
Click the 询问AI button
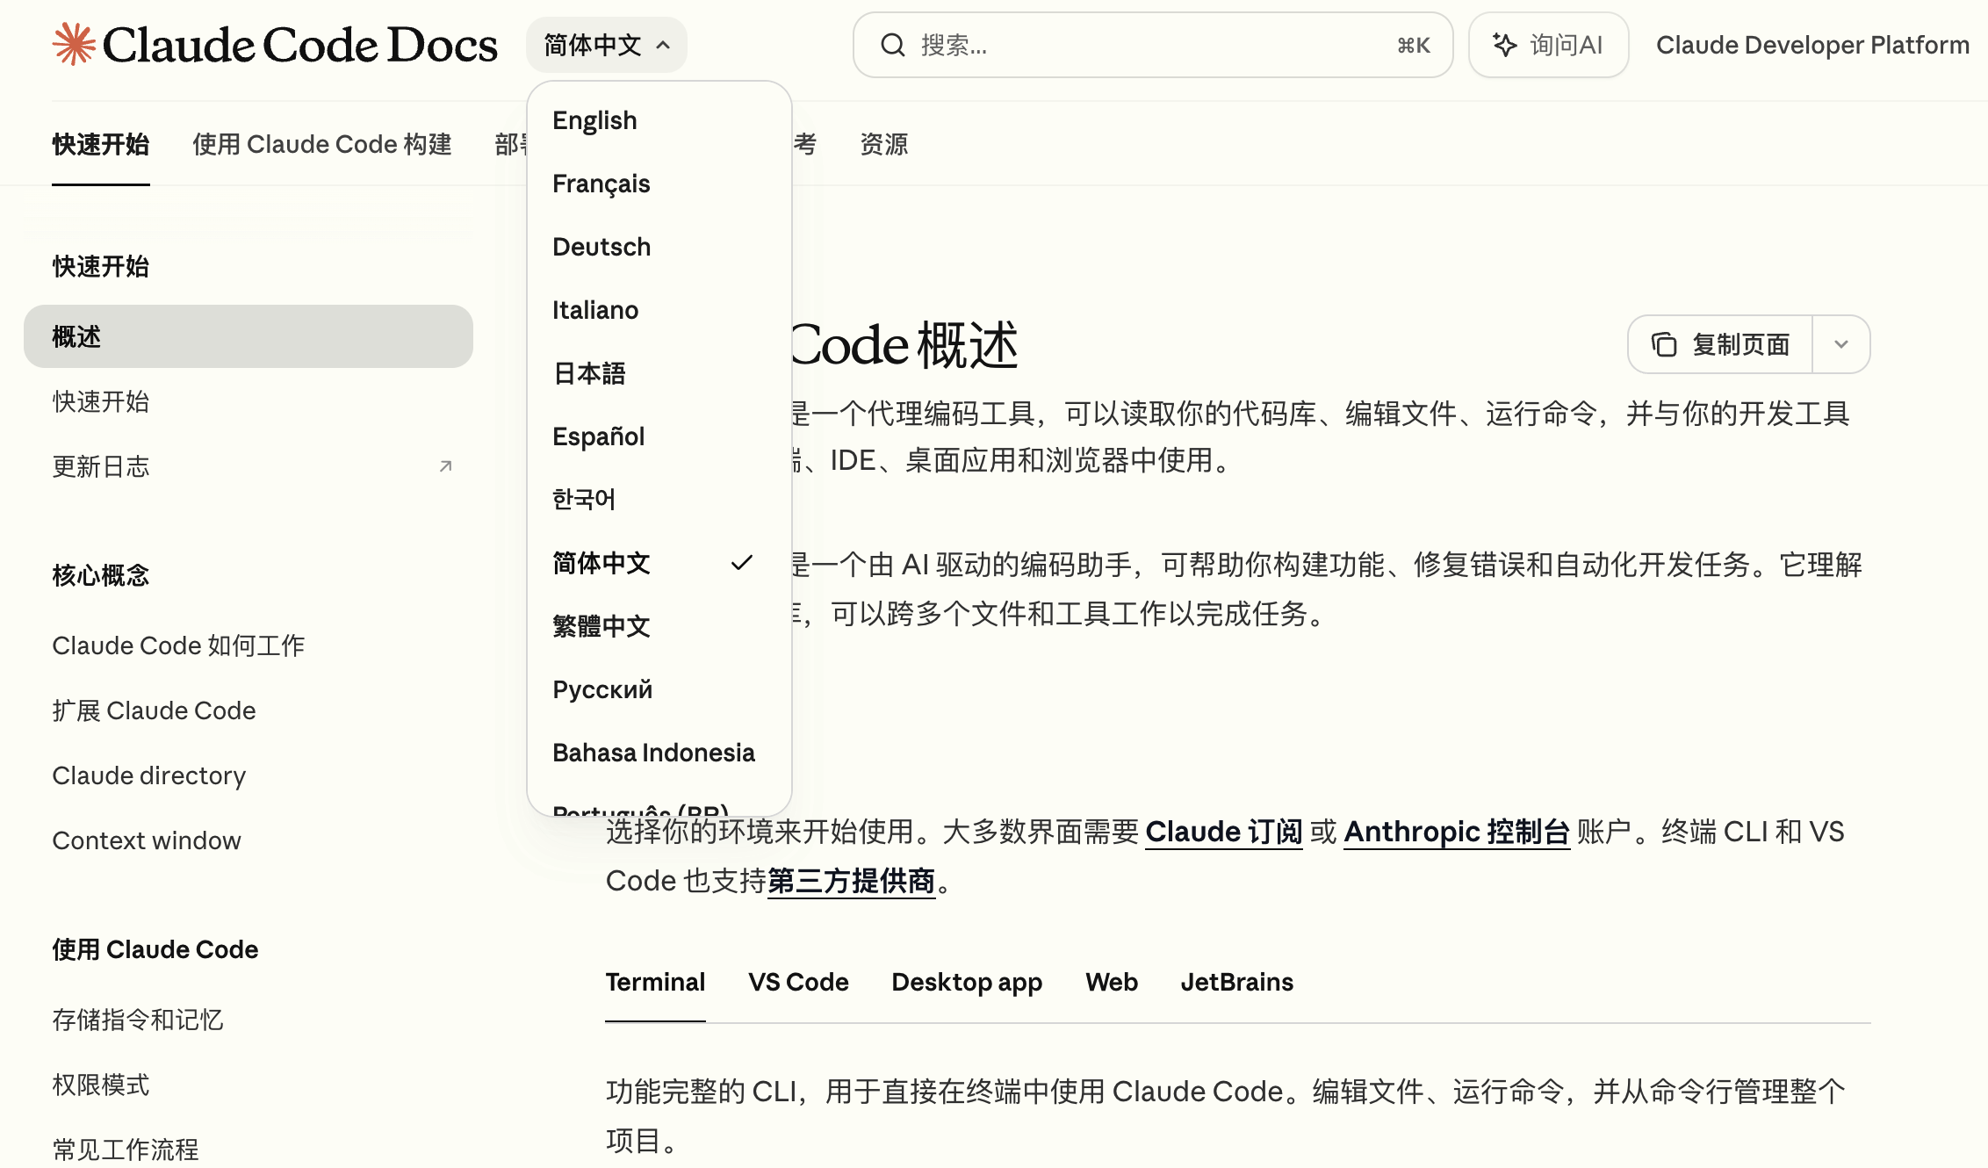point(1548,45)
